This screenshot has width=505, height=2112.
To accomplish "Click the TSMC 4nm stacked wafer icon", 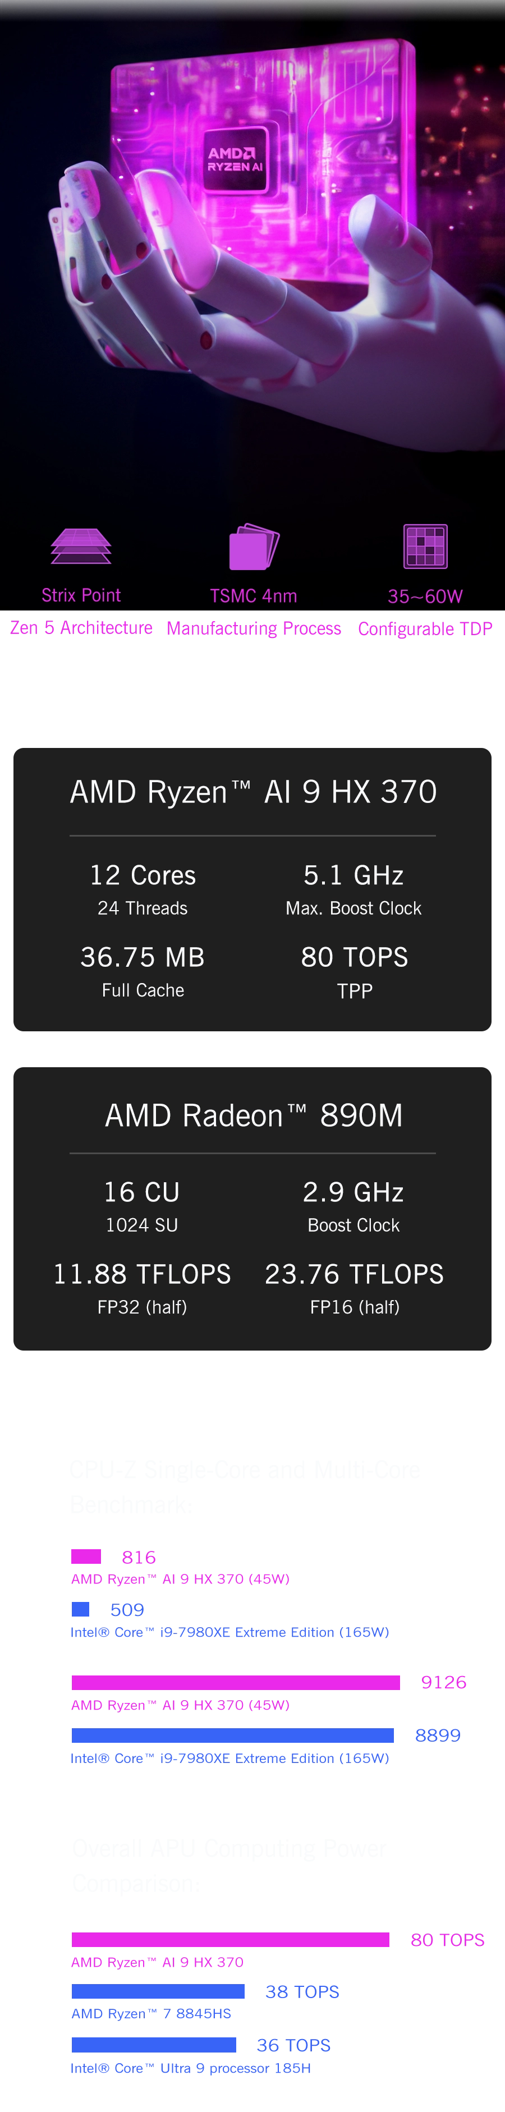I will coord(253,545).
